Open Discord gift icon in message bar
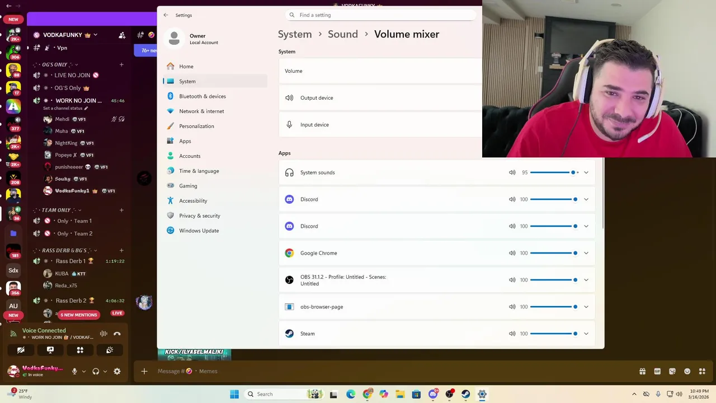Image resolution: width=716 pixels, height=403 pixels. tap(642, 371)
